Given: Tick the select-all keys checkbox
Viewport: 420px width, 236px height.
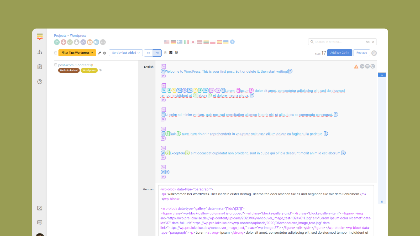Looking at the screenshot, I should (x=56, y=53).
